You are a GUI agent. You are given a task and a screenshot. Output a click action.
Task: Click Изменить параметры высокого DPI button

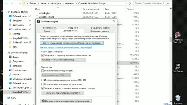click(63, 93)
